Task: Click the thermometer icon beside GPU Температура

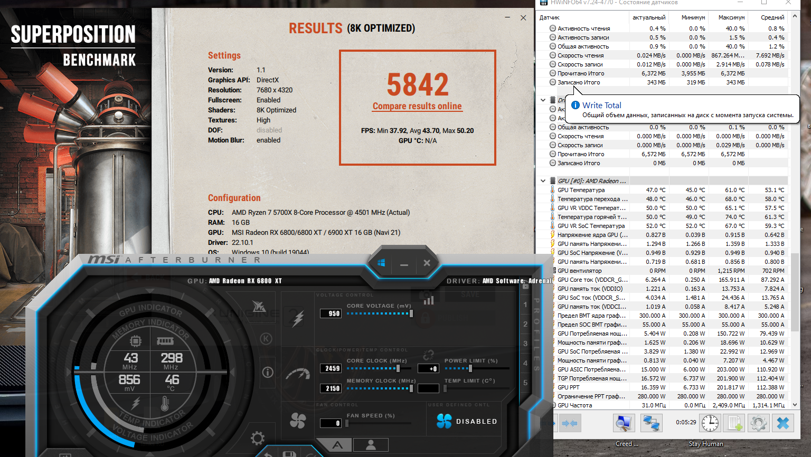Action: [x=553, y=190]
